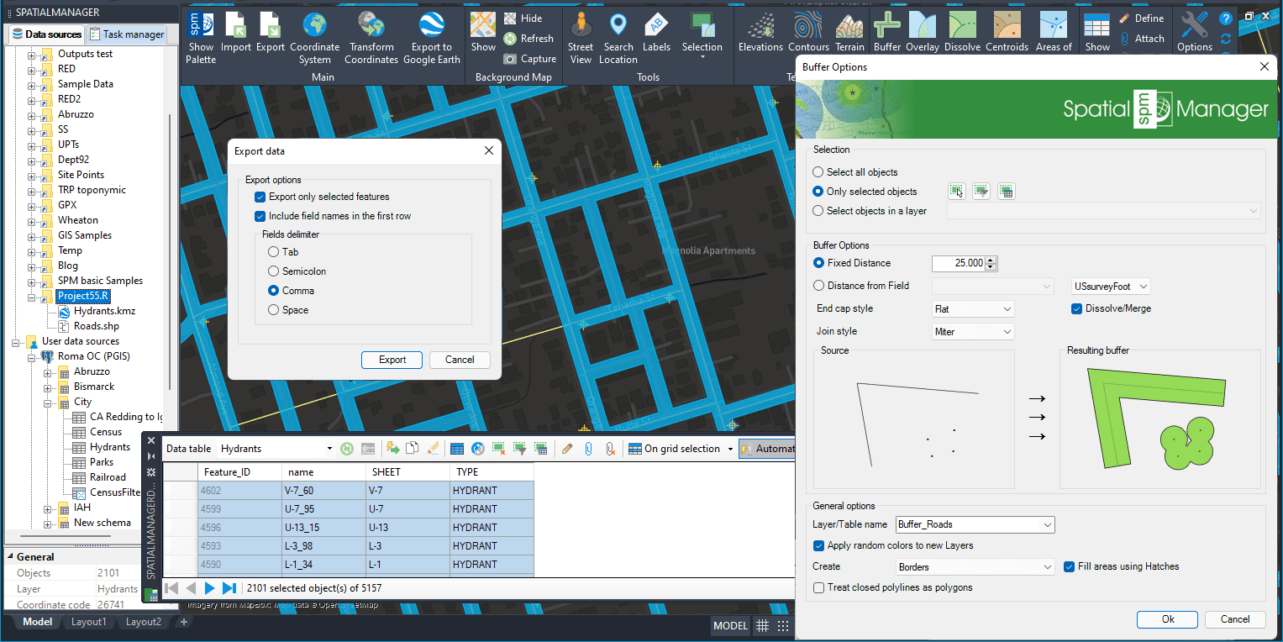Click the copy pages icon in Data table toolbar
1283x642 pixels.
coord(413,449)
